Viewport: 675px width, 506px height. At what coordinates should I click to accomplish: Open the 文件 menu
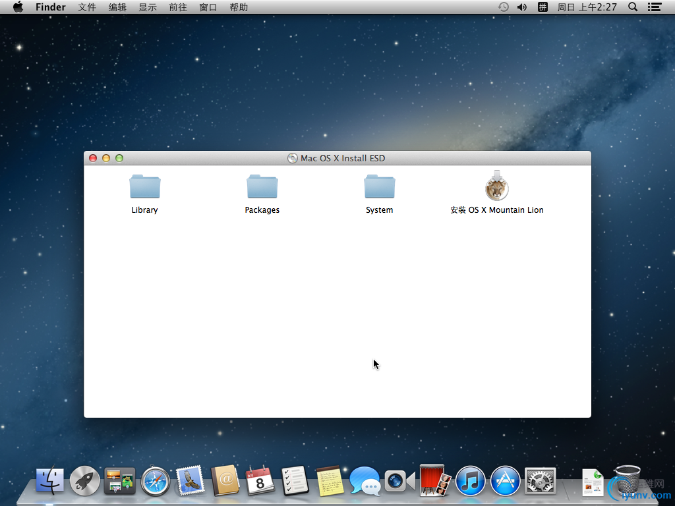point(87,7)
